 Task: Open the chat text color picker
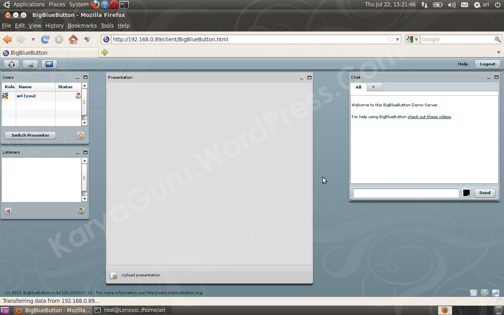point(466,193)
